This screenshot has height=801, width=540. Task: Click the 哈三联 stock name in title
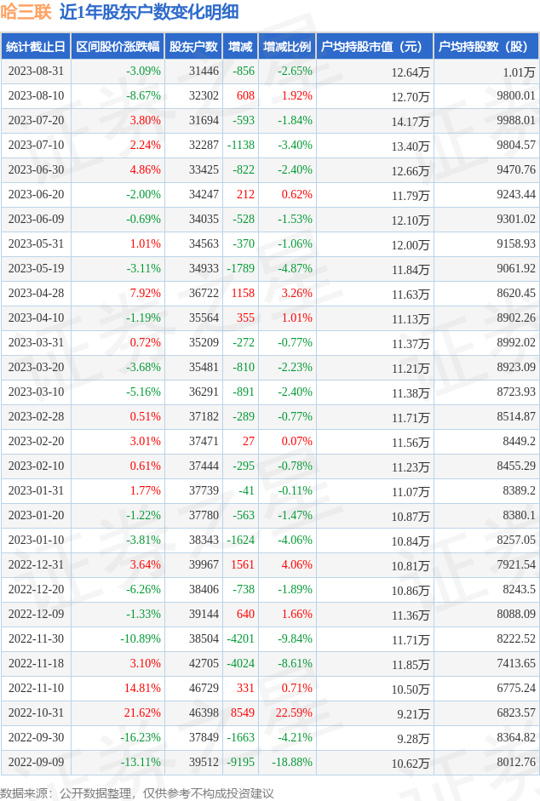coord(26,12)
